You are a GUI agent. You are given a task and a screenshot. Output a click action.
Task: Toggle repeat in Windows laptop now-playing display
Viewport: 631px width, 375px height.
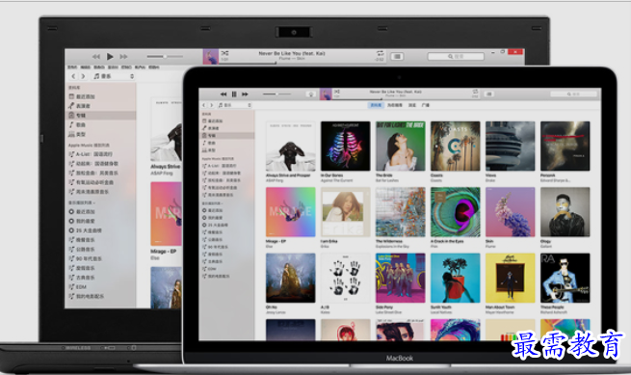pyautogui.click(x=380, y=53)
